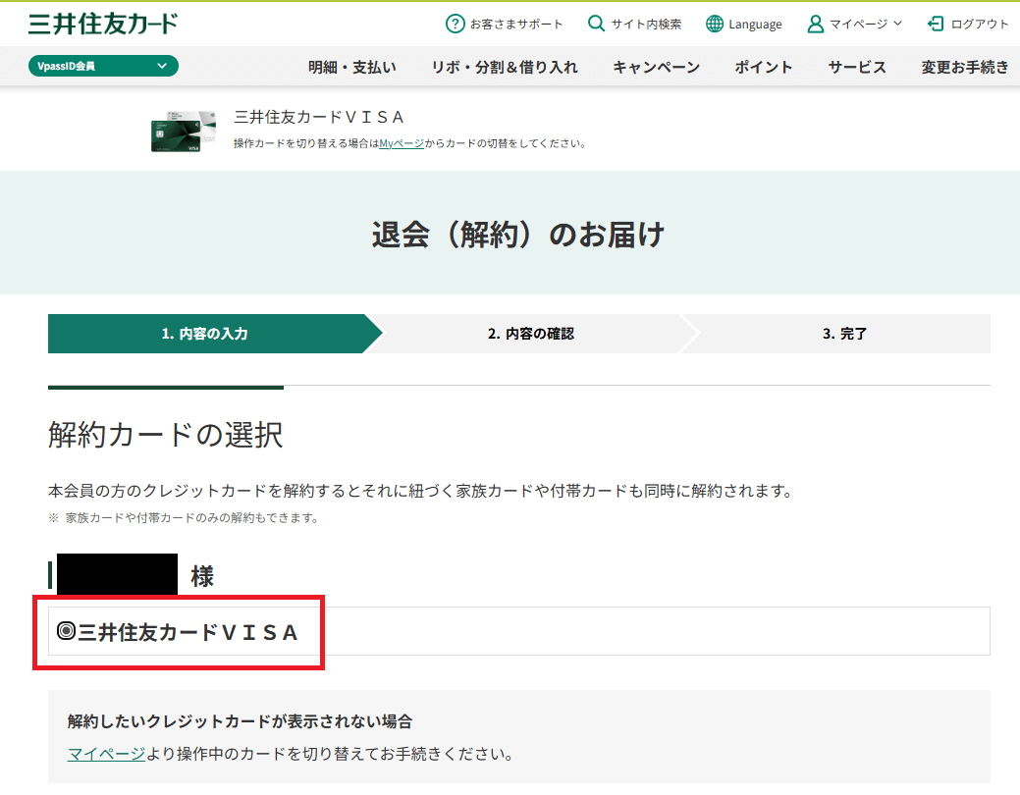Open the 変更お手続き menu
The image size is (1020, 795).
pos(964,67)
